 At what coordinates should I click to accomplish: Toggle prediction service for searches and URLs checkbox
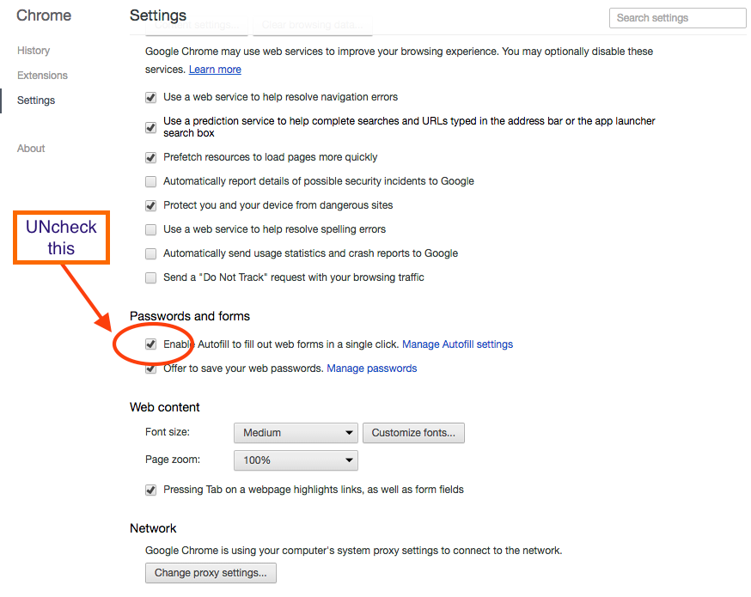click(151, 127)
